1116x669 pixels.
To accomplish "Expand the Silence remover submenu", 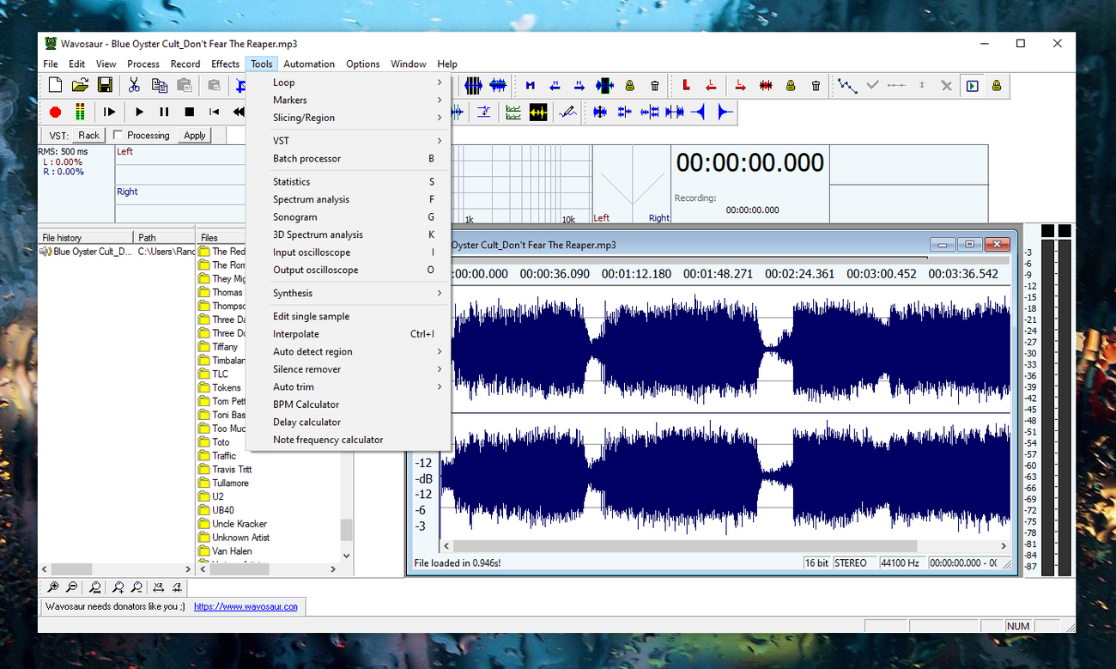I will click(349, 369).
